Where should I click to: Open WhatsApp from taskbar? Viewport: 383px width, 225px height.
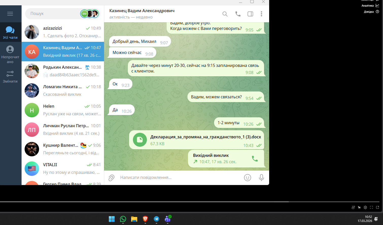(x=123, y=219)
